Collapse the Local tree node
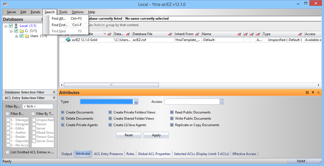This screenshot has height=166, width=324. click(6, 26)
